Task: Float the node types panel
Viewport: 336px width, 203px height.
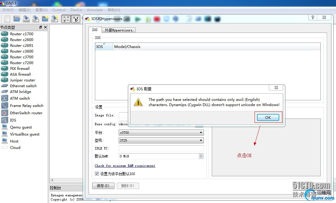Action: pos(41,27)
